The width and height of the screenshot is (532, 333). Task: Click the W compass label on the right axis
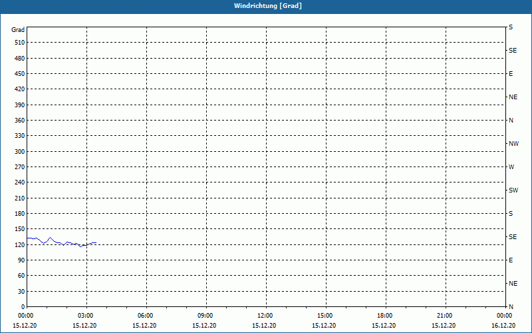point(511,167)
